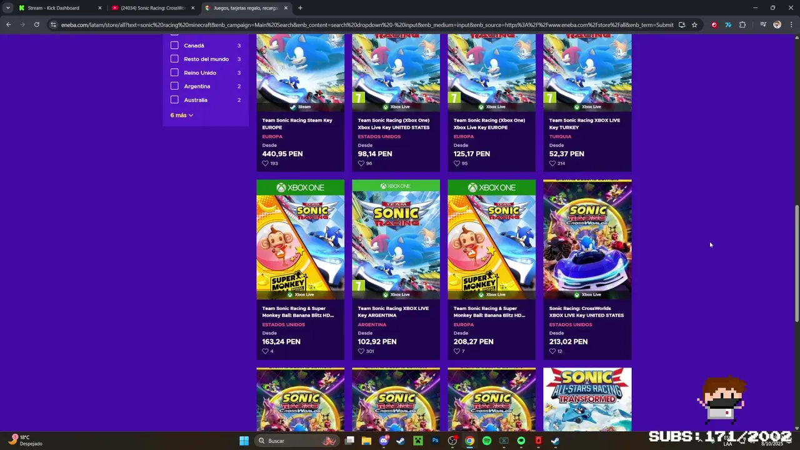Open Team Sonic Racing XBOX LIVE Key ARGENTINA
The height and width of the screenshot is (450, 800).
[x=393, y=312]
